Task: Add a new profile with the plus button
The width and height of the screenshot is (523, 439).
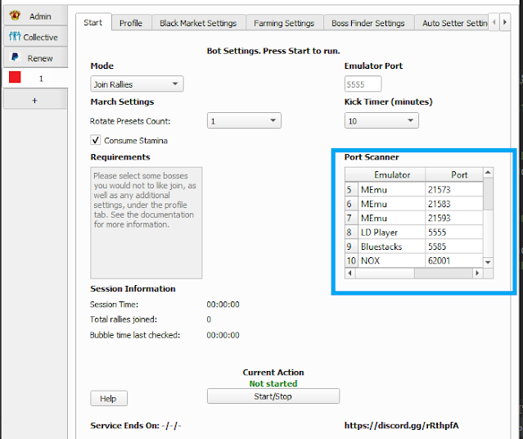Action: pos(35,100)
